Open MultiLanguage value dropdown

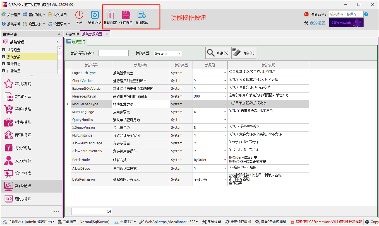(225, 112)
